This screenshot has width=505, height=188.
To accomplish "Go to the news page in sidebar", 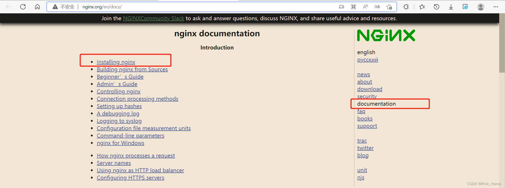I will 364,74.
